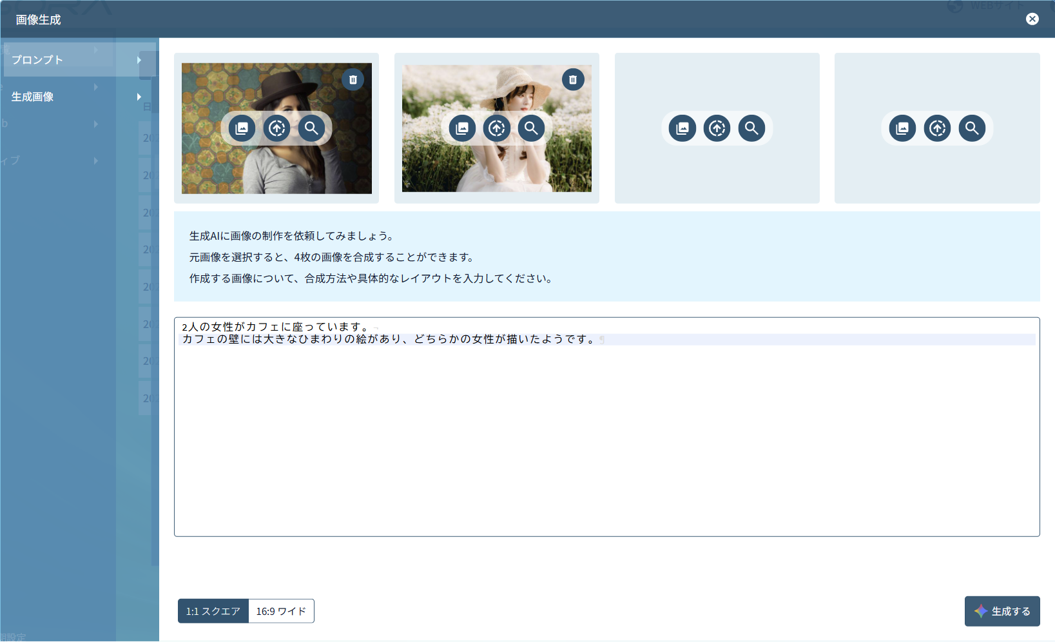The height and width of the screenshot is (642, 1055).
Task: Click magnifier icon on fourth empty slot
Action: 972,128
